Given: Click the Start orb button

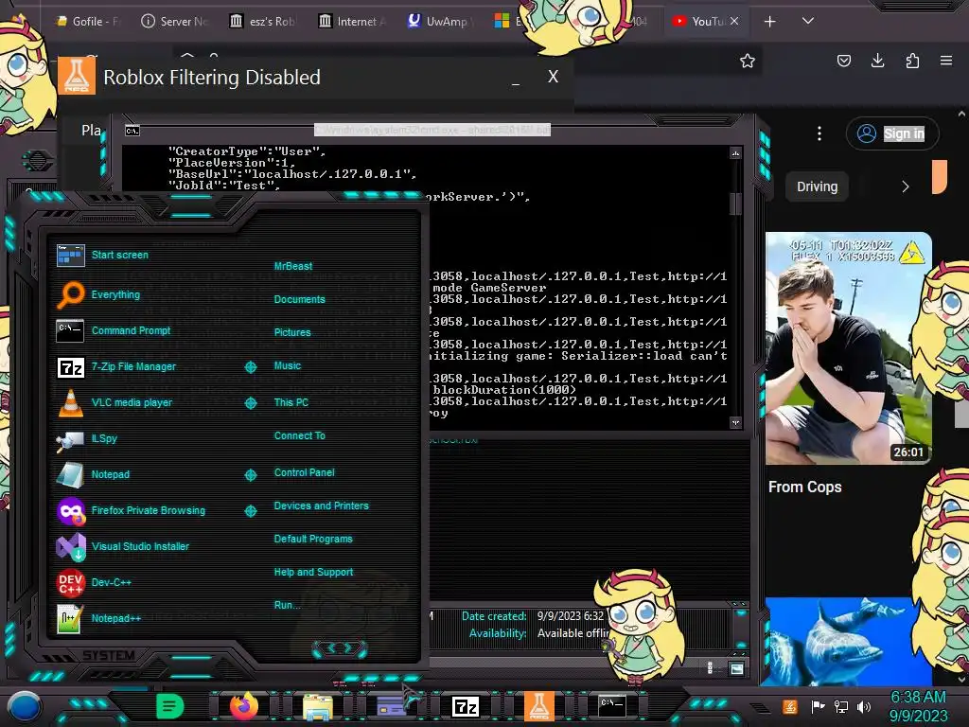Looking at the screenshot, I should click(x=24, y=706).
